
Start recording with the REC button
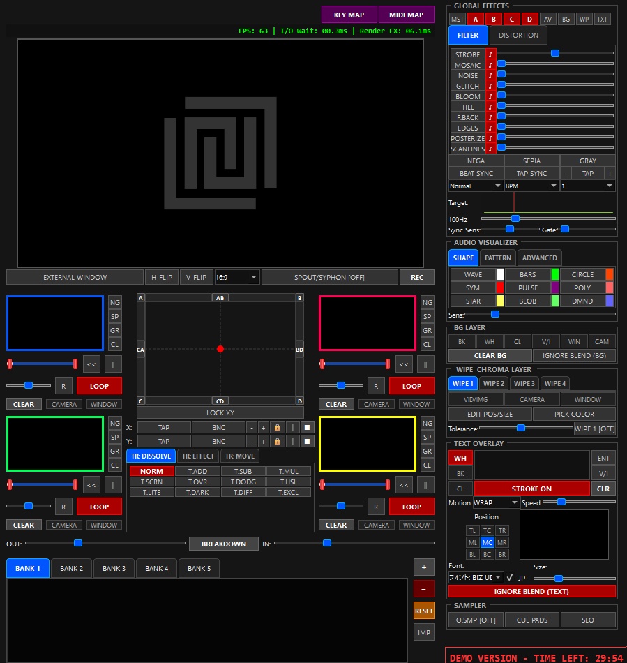pos(417,277)
